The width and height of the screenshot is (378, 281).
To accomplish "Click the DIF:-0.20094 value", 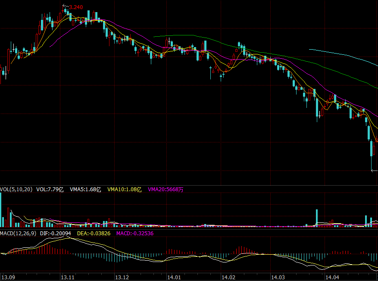I will [56, 234].
